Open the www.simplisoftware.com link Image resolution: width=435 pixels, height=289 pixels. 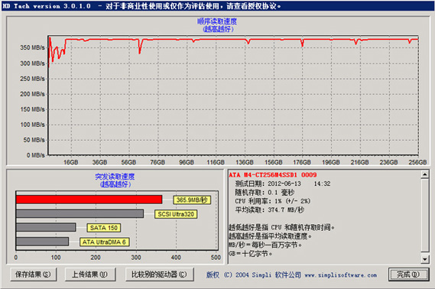341,275
